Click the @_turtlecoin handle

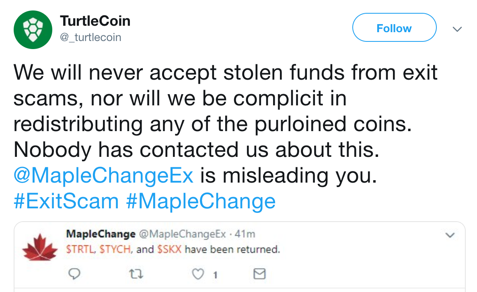pyautogui.click(x=90, y=37)
